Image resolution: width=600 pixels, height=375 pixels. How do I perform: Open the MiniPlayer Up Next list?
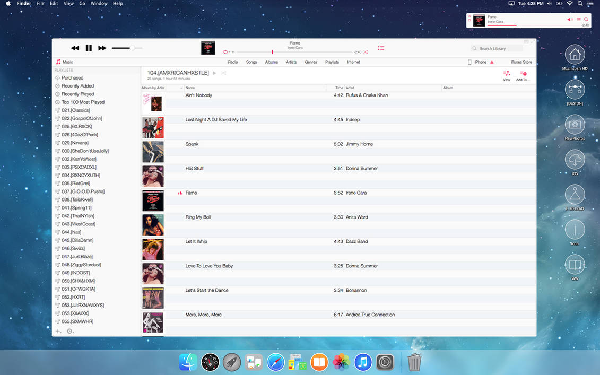(x=579, y=19)
